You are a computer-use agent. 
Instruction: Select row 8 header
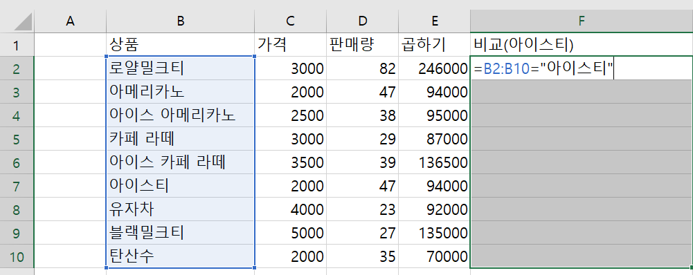17,209
